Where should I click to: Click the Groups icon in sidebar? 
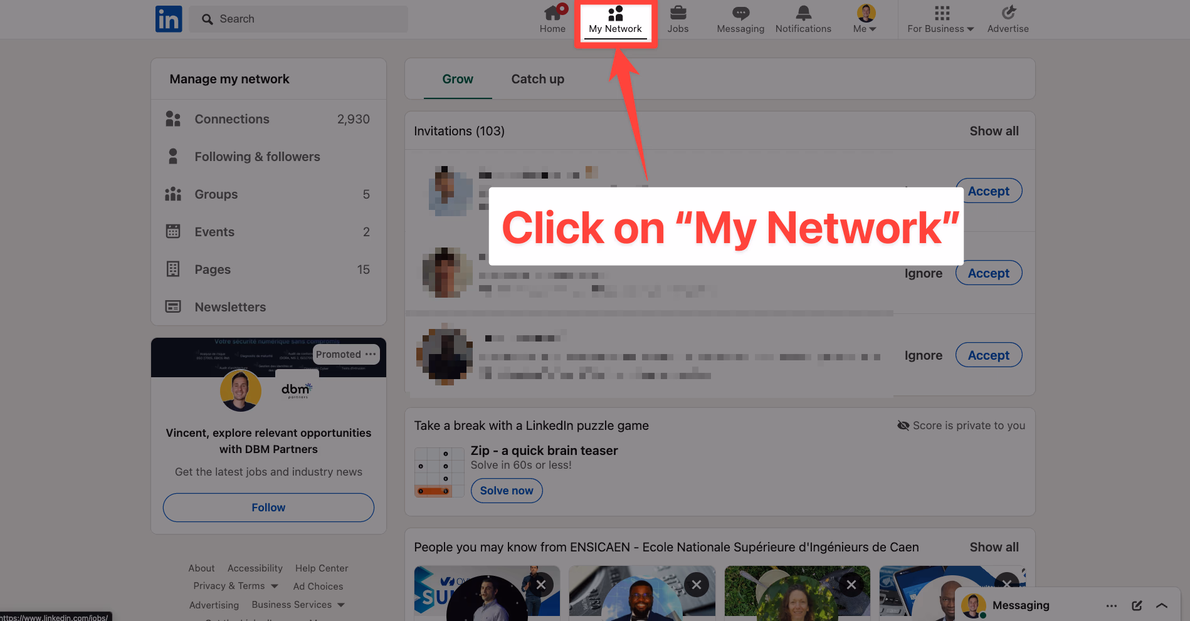[173, 194]
